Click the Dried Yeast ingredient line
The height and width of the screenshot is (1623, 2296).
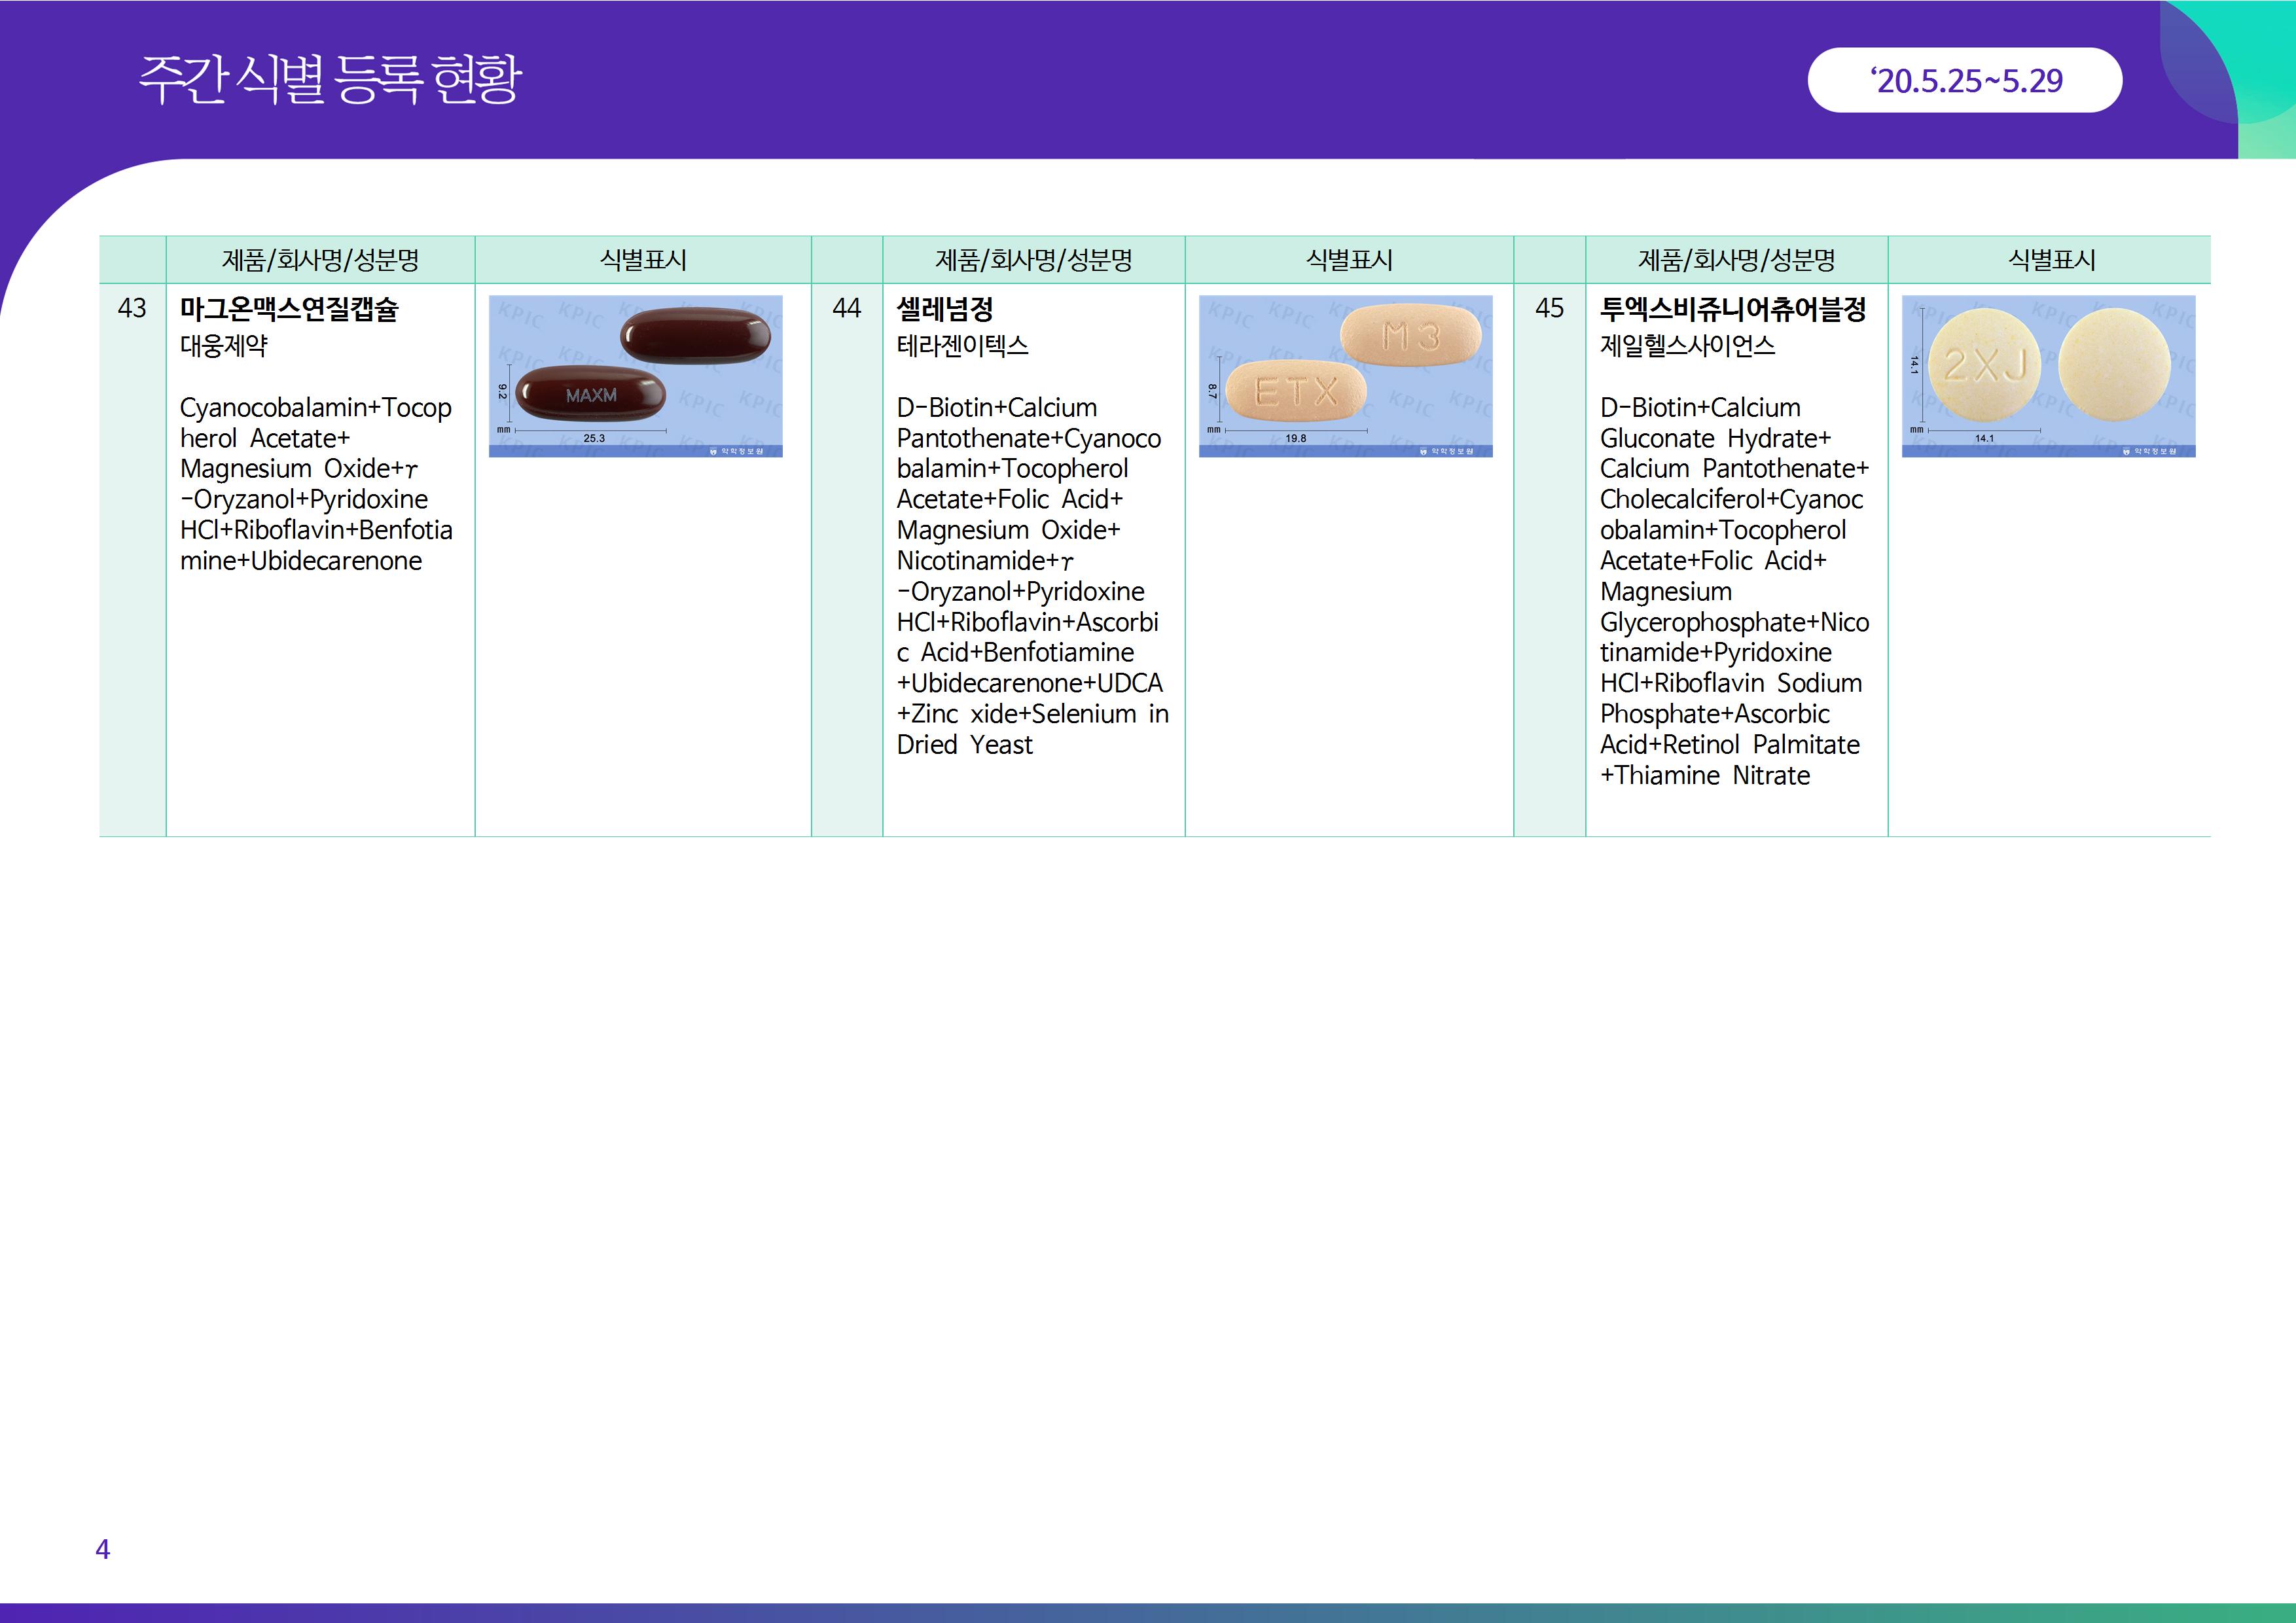pos(964,745)
